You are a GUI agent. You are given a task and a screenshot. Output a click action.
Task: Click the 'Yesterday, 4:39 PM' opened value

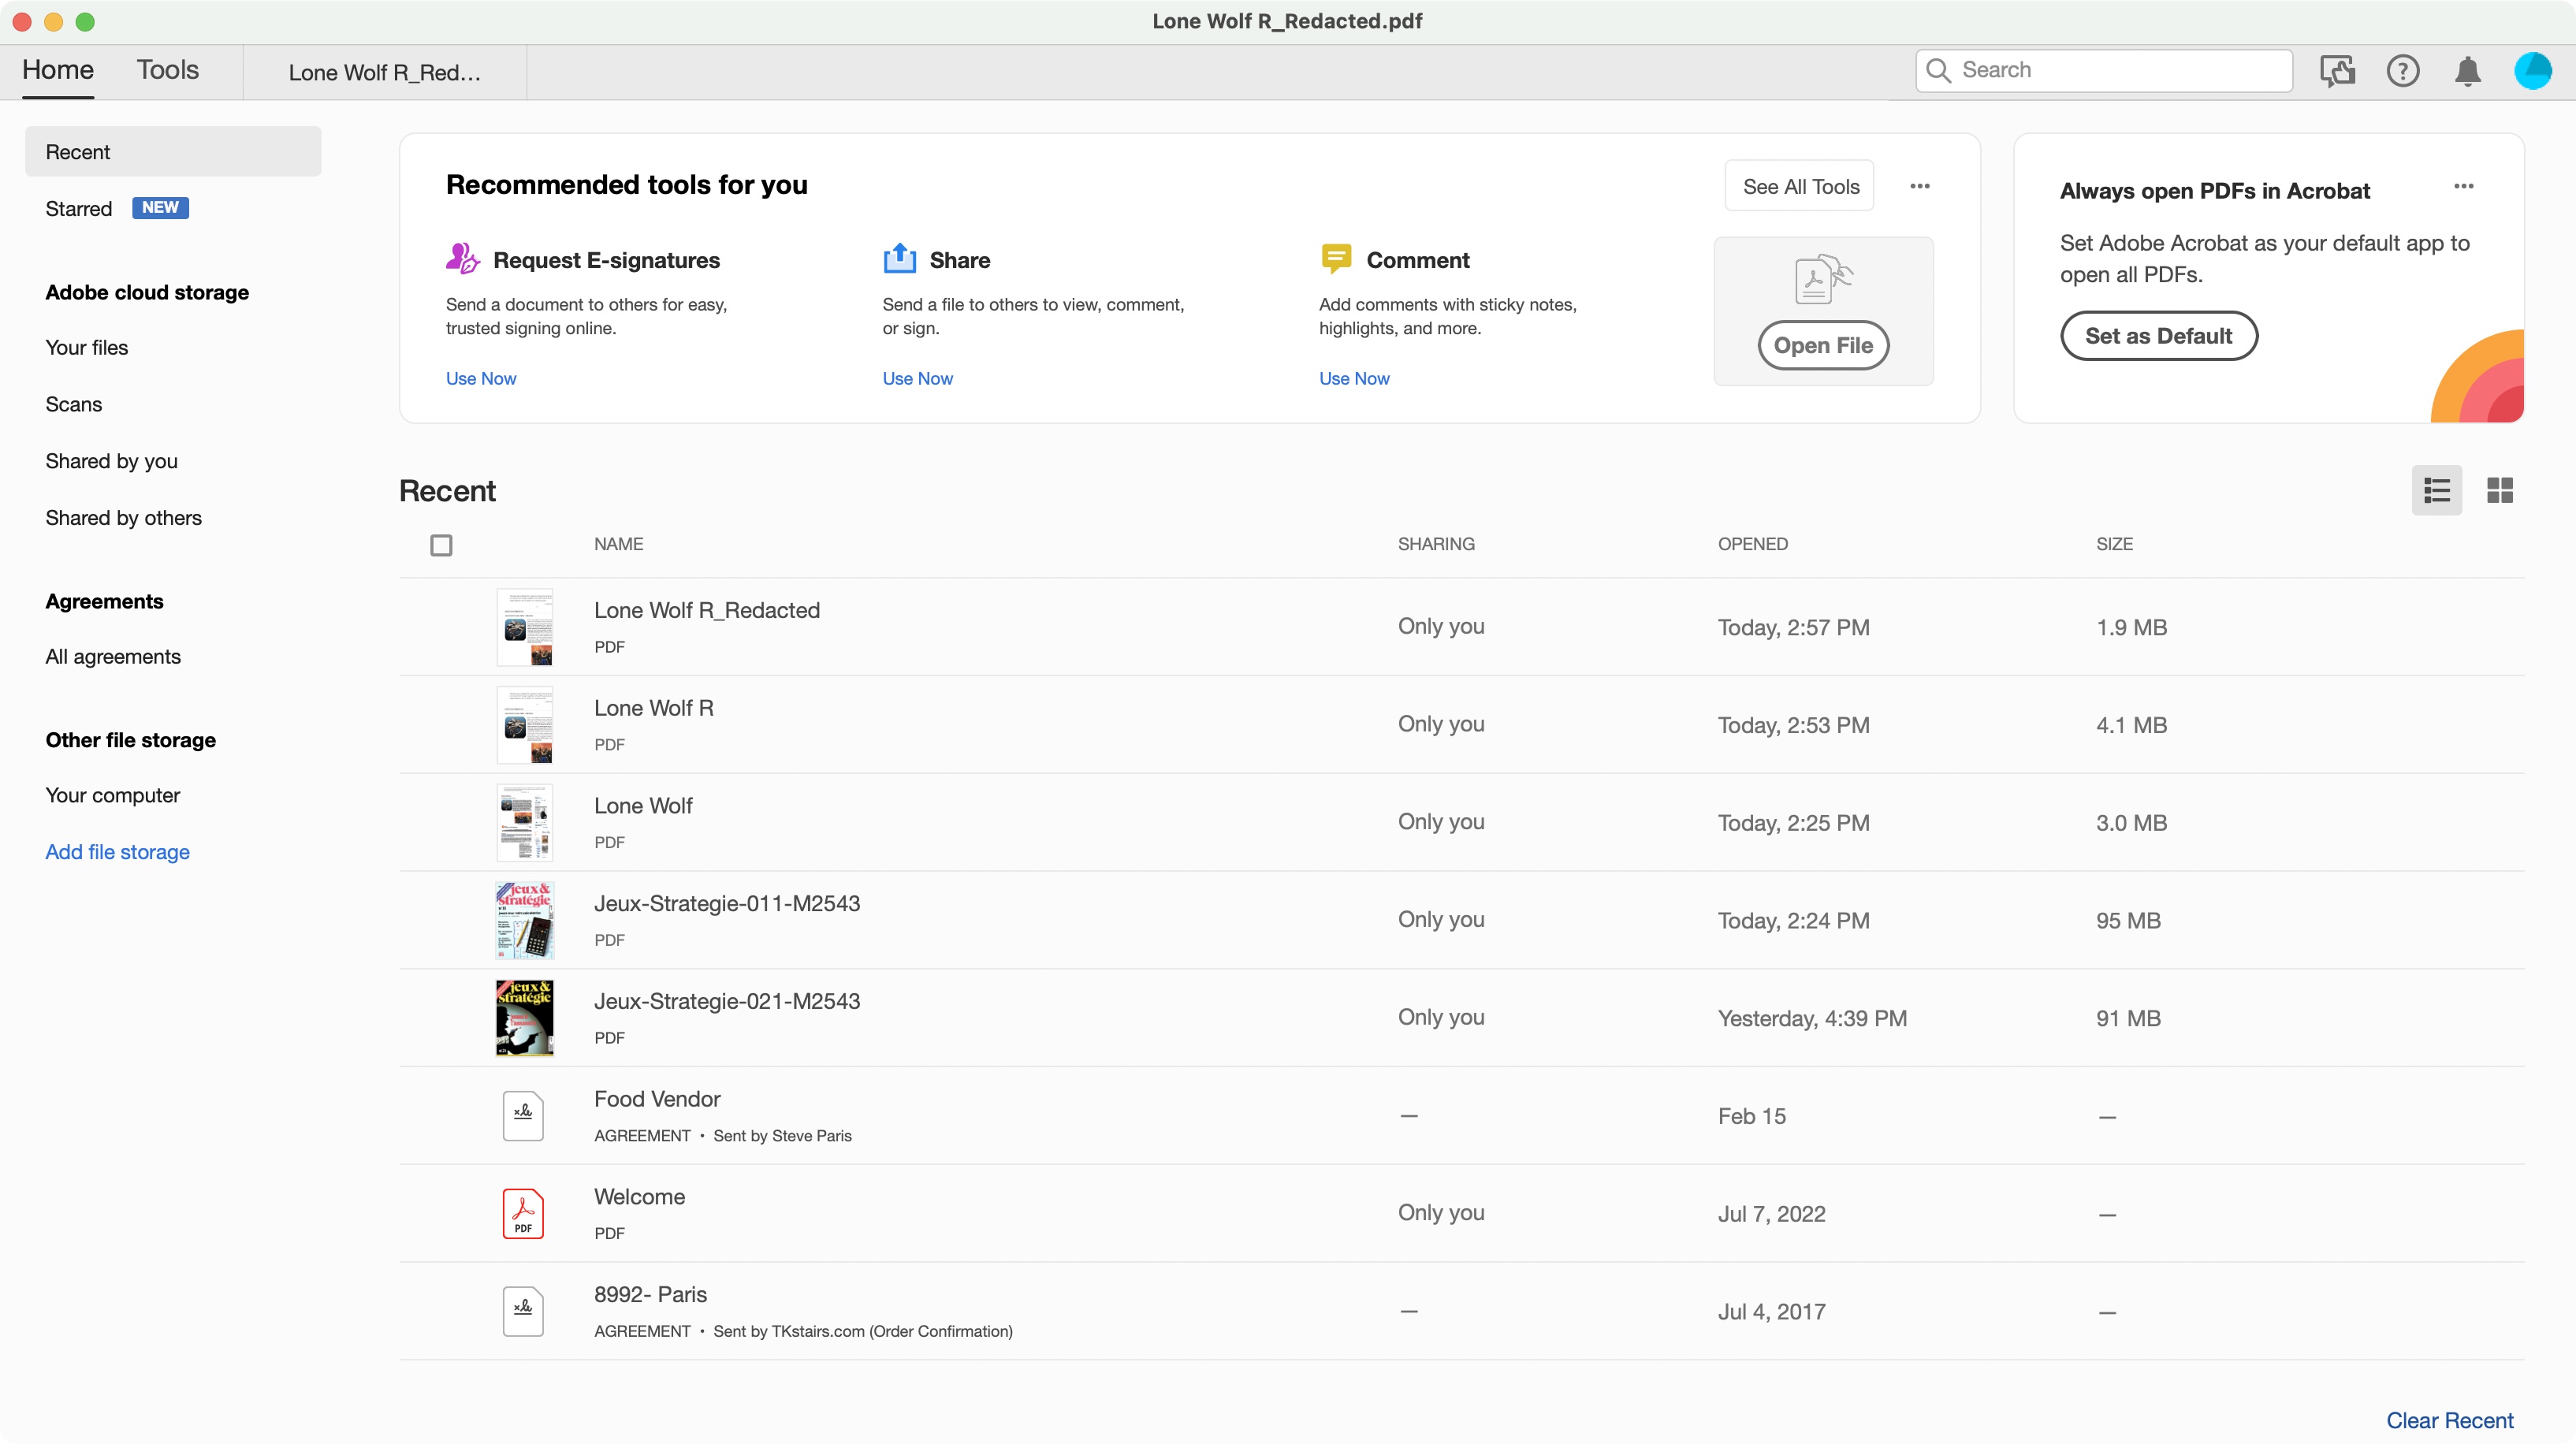point(1812,1018)
